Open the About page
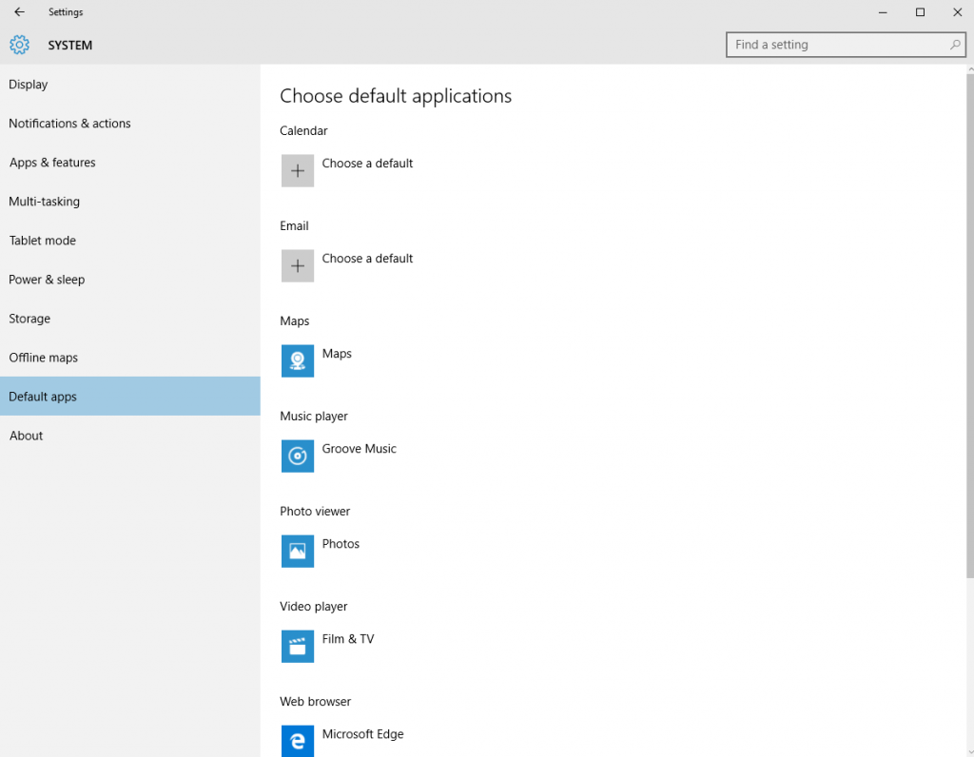 (x=129, y=436)
